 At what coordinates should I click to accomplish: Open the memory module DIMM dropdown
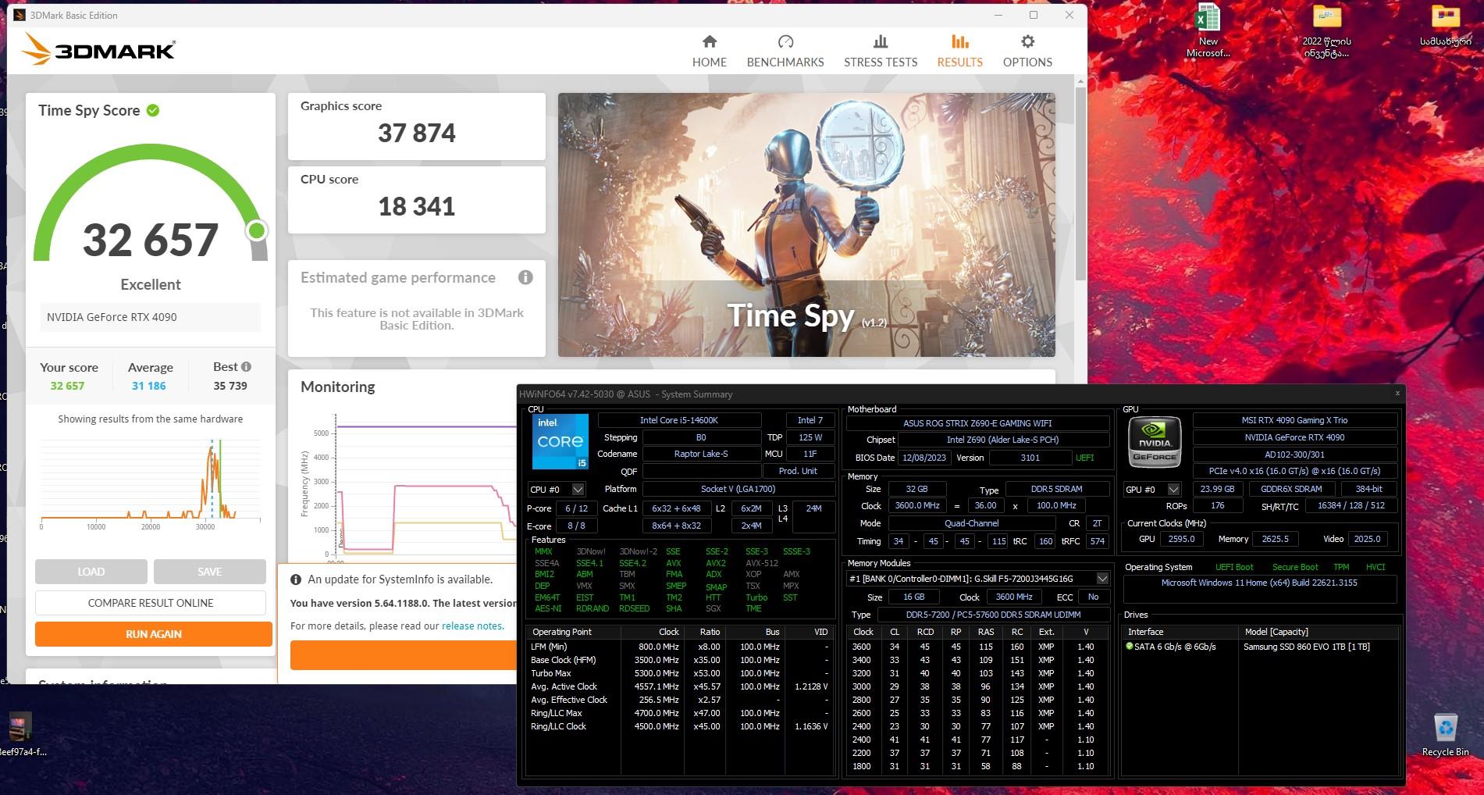point(1101,579)
